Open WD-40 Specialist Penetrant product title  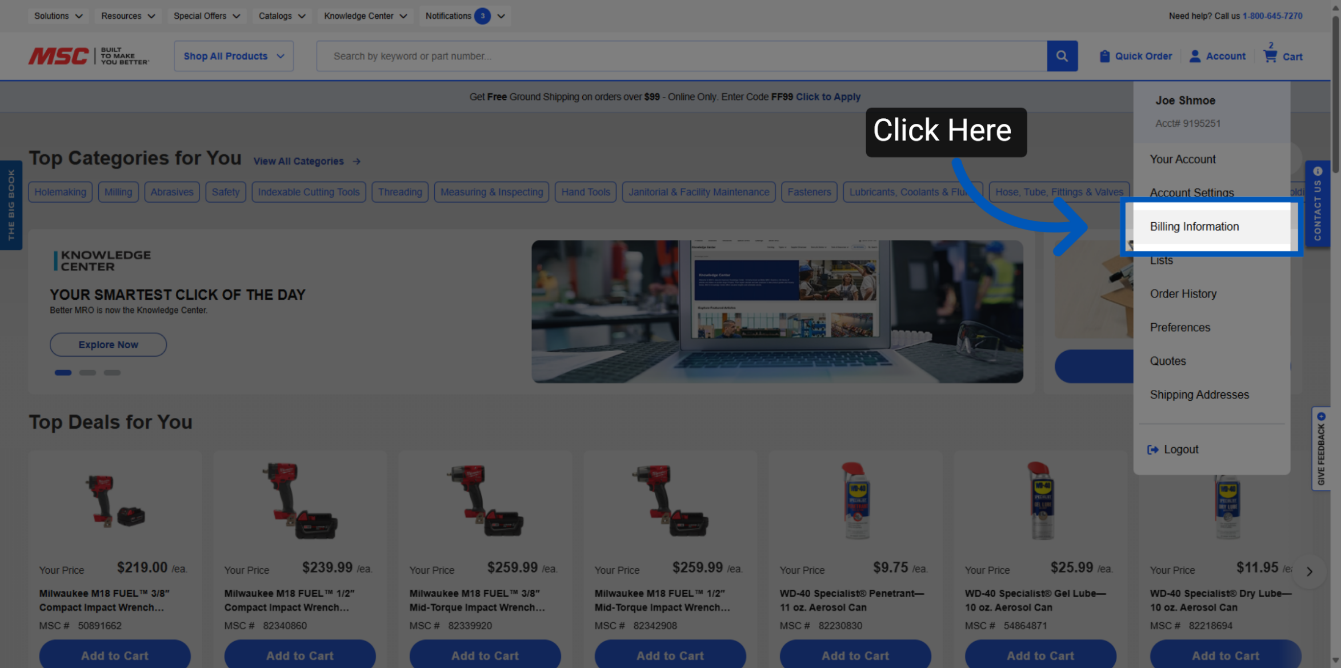851,601
